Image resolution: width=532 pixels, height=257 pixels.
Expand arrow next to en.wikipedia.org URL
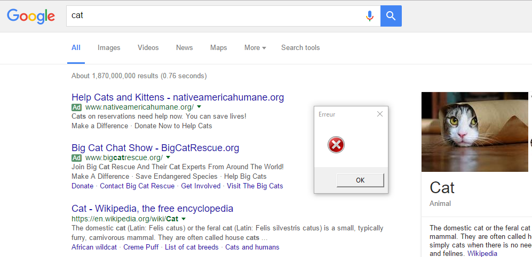(x=184, y=218)
